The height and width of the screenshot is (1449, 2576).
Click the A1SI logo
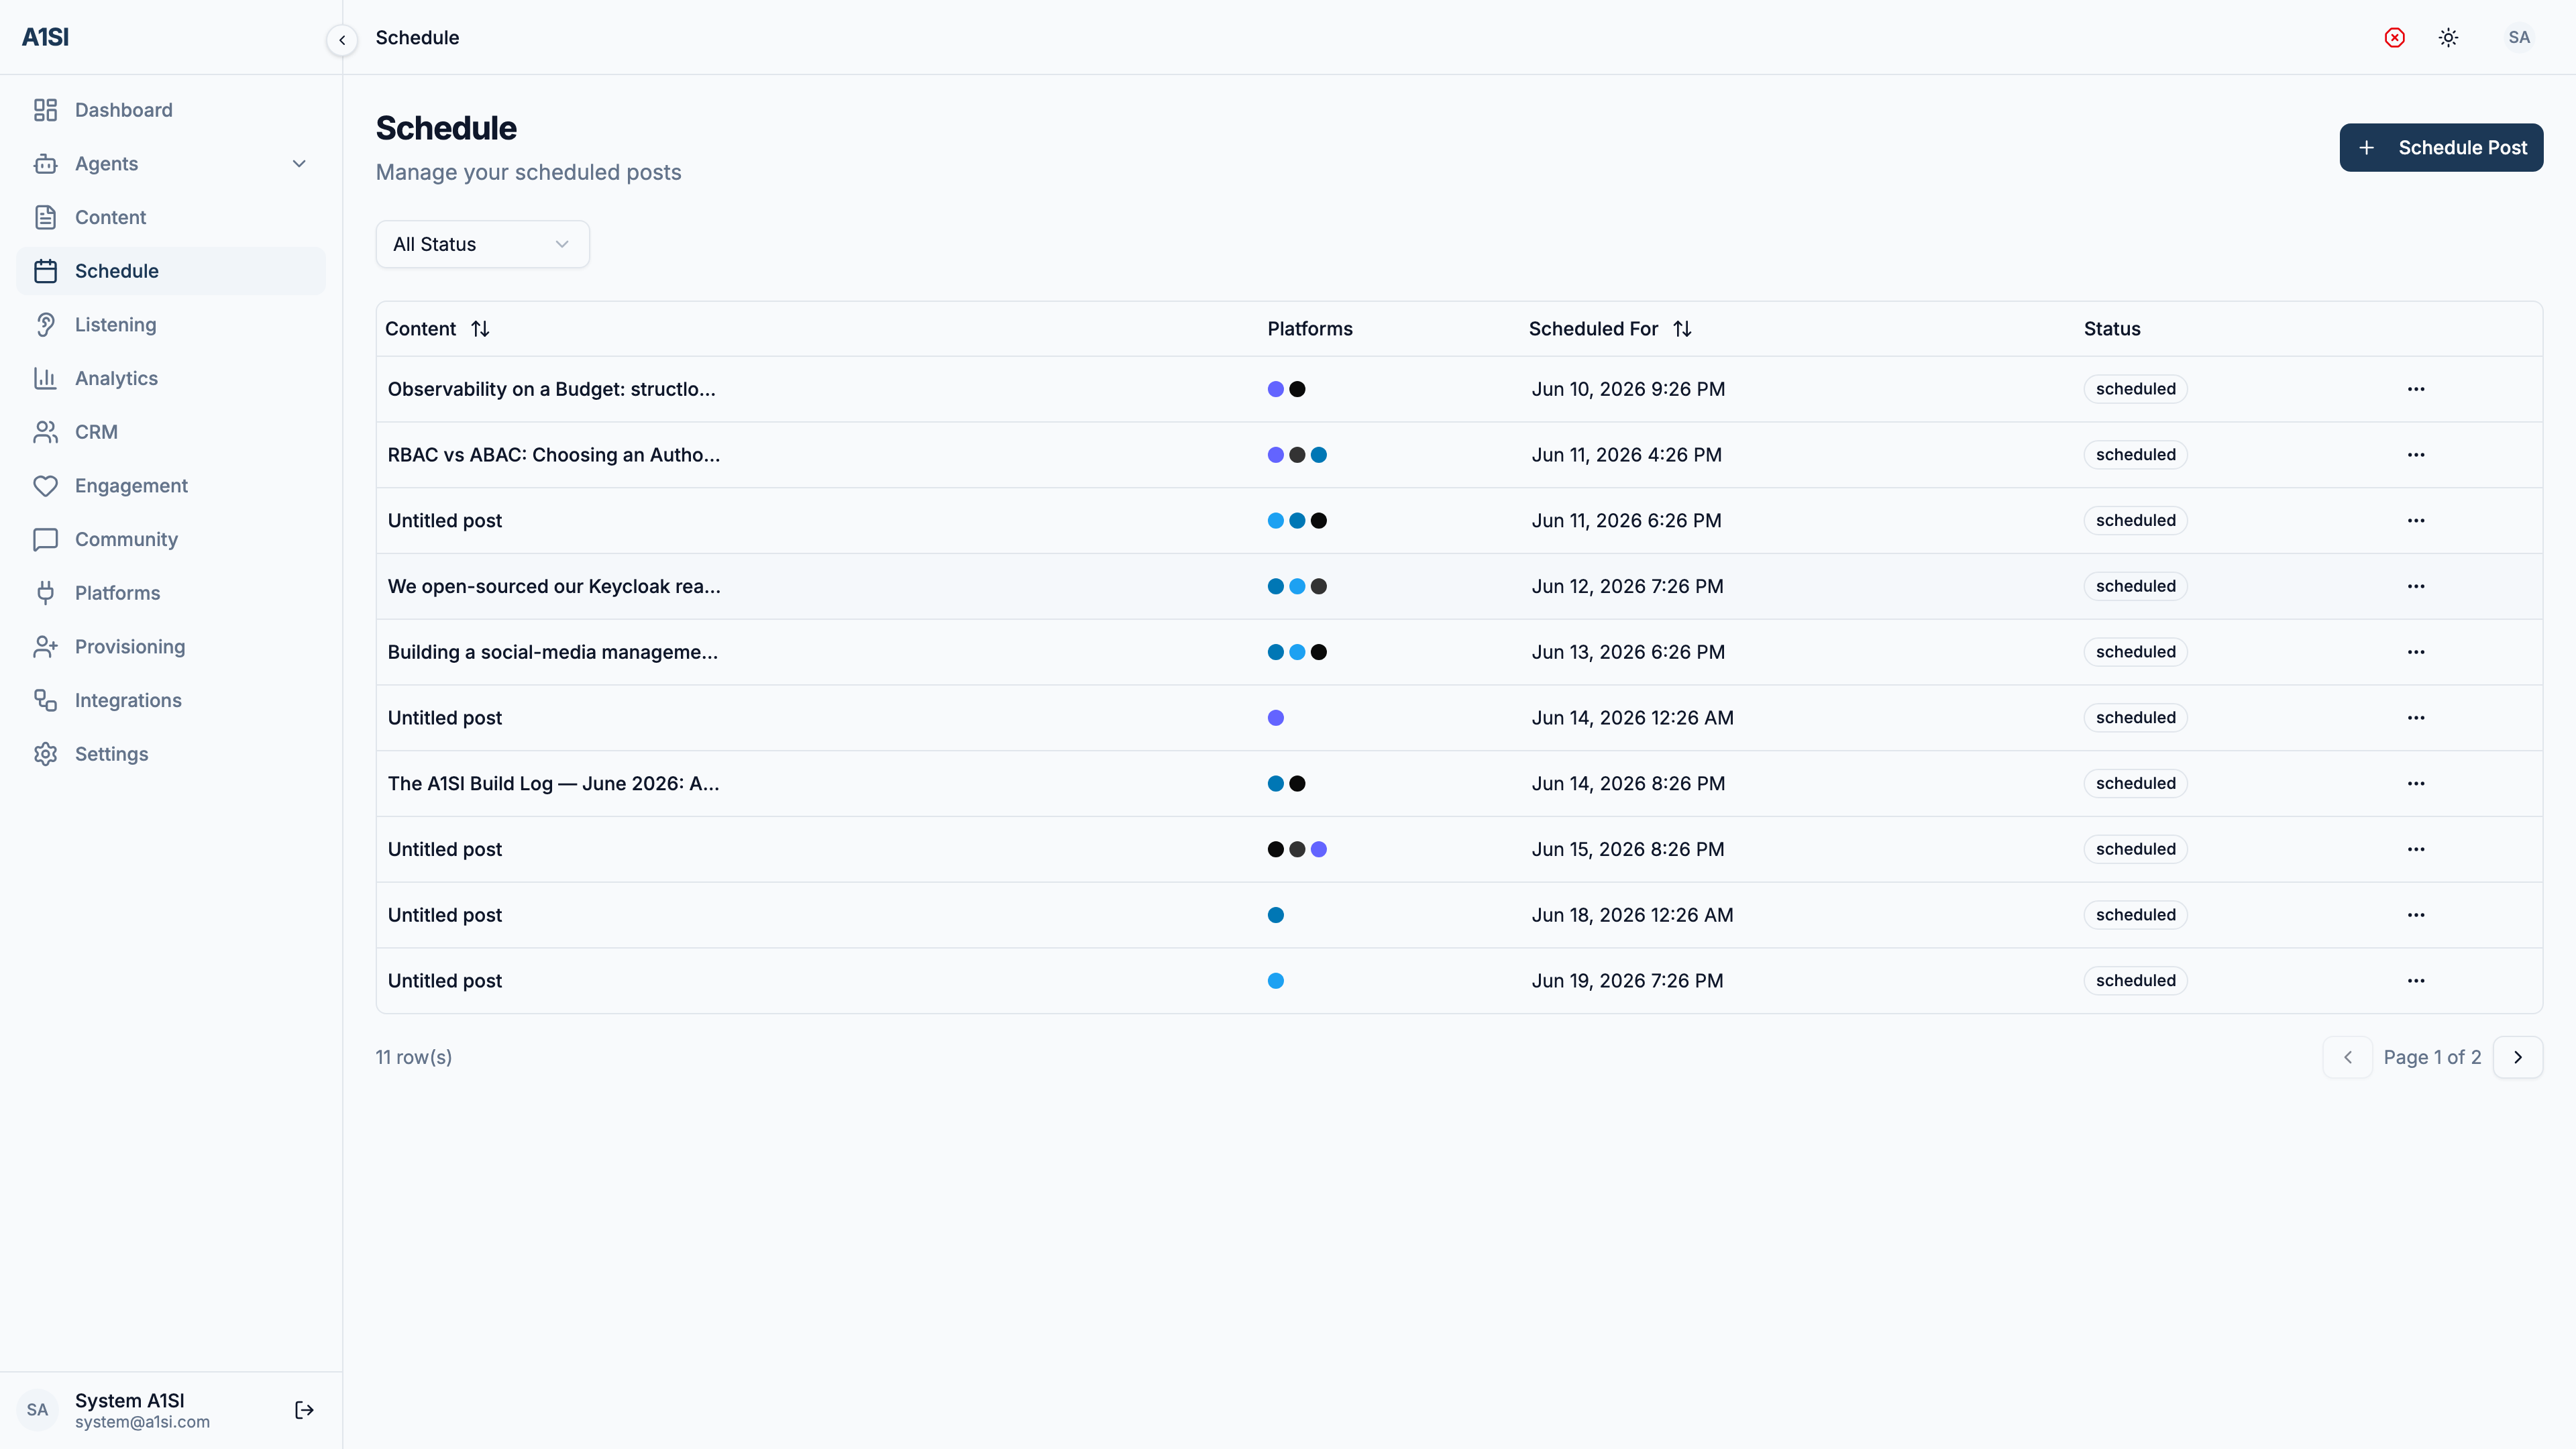point(45,37)
